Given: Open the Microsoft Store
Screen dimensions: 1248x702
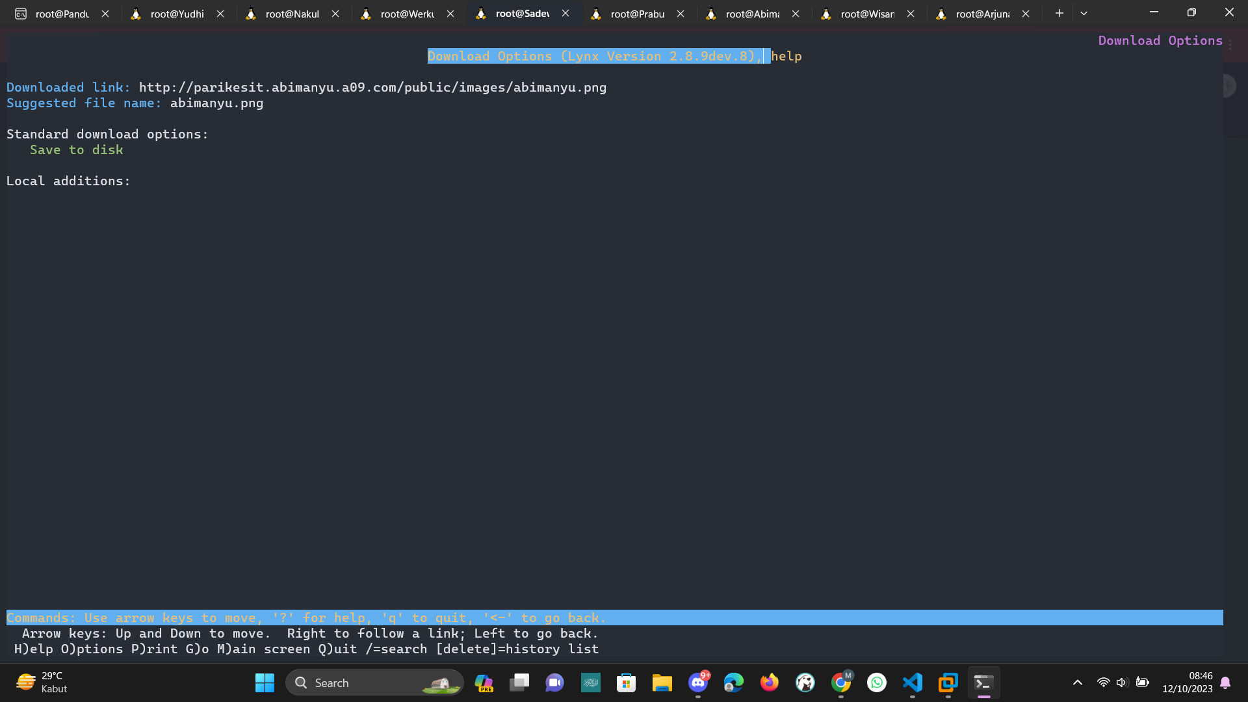Looking at the screenshot, I should [x=626, y=682].
